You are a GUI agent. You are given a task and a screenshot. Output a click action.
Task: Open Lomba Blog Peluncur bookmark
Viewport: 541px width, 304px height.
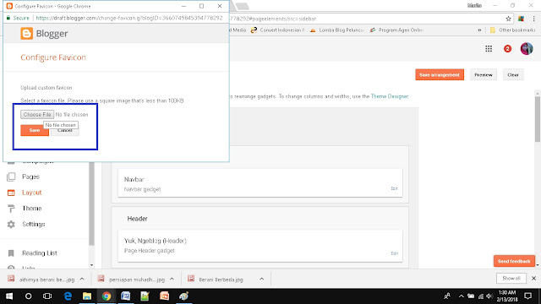pyautogui.click(x=337, y=30)
